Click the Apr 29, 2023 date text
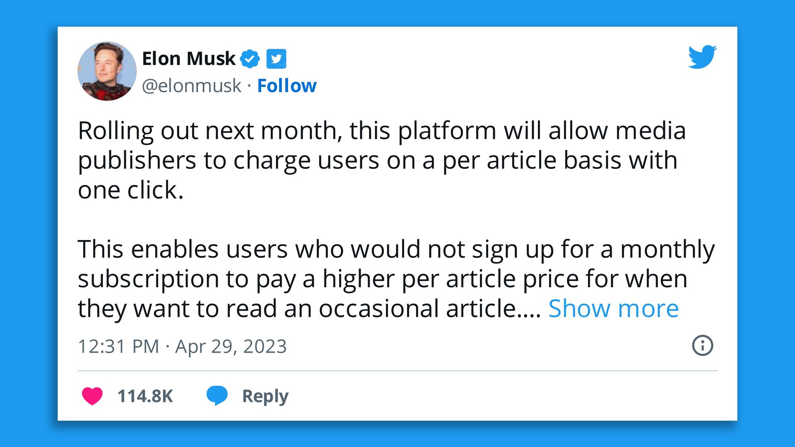Image resolution: width=795 pixels, height=447 pixels. [231, 346]
